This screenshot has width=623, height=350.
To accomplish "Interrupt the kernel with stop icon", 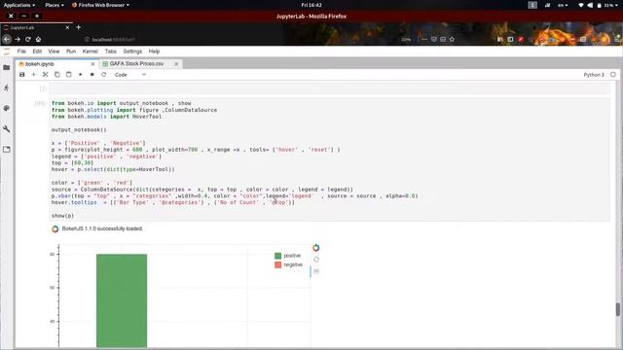I will (x=92, y=75).
